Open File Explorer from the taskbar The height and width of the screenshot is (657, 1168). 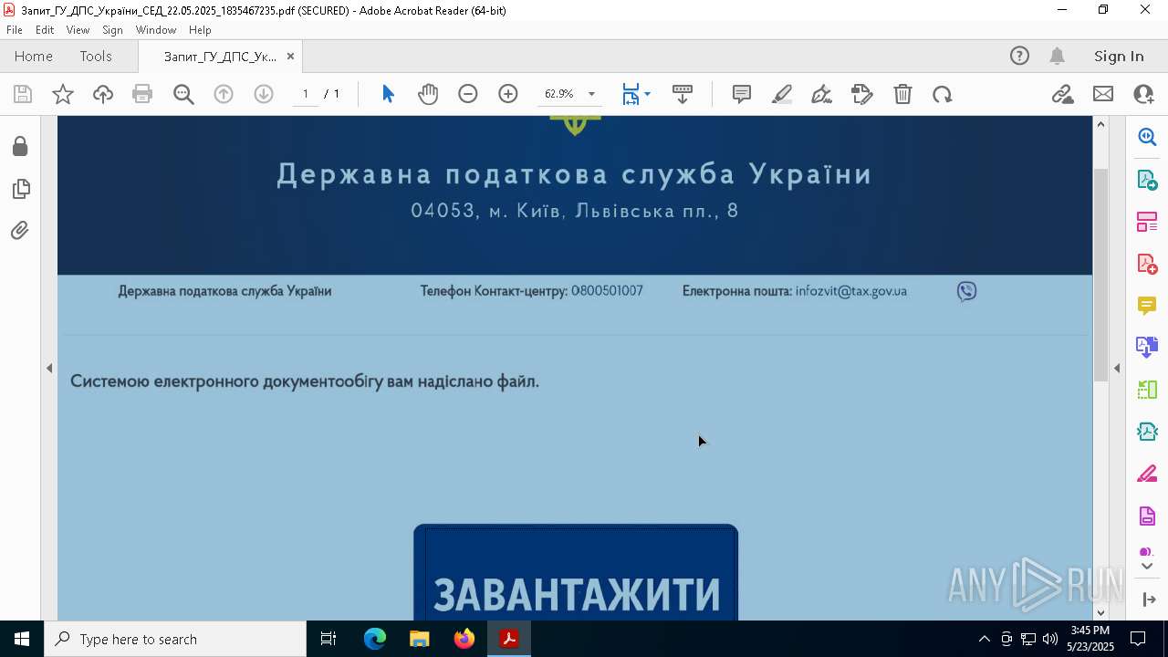click(x=420, y=639)
